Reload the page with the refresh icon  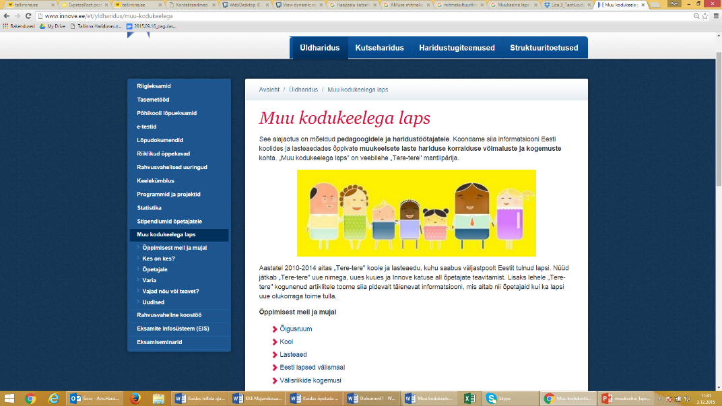(30, 15)
